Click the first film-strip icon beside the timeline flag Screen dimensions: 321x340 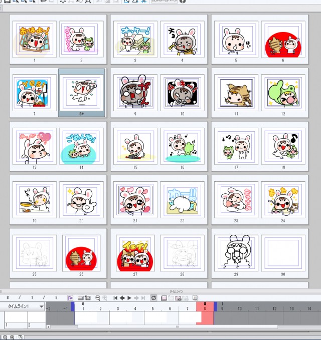(x=81, y=298)
